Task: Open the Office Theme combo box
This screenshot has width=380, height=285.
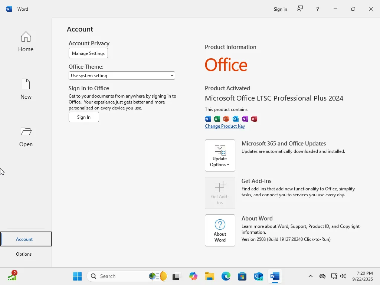Action: click(x=122, y=76)
